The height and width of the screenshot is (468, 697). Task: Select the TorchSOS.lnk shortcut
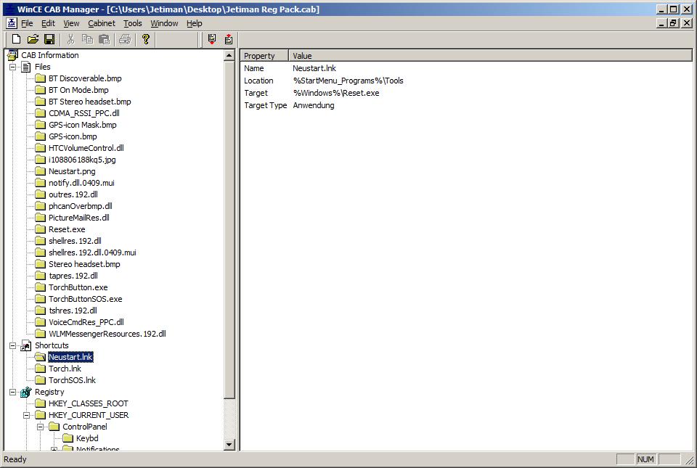coord(72,380)
